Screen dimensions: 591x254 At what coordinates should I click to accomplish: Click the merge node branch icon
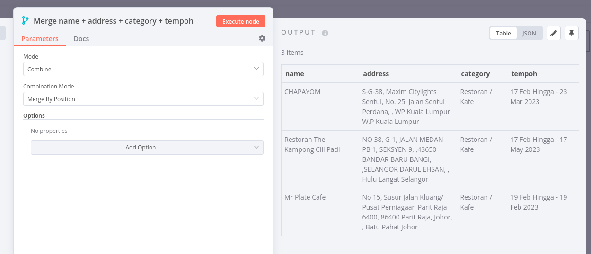(x=26, y=21)
